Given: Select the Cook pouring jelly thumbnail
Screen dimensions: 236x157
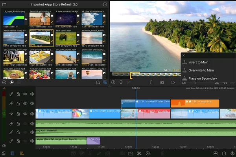Looking at the screenshot, I should (x=40, y=57).
